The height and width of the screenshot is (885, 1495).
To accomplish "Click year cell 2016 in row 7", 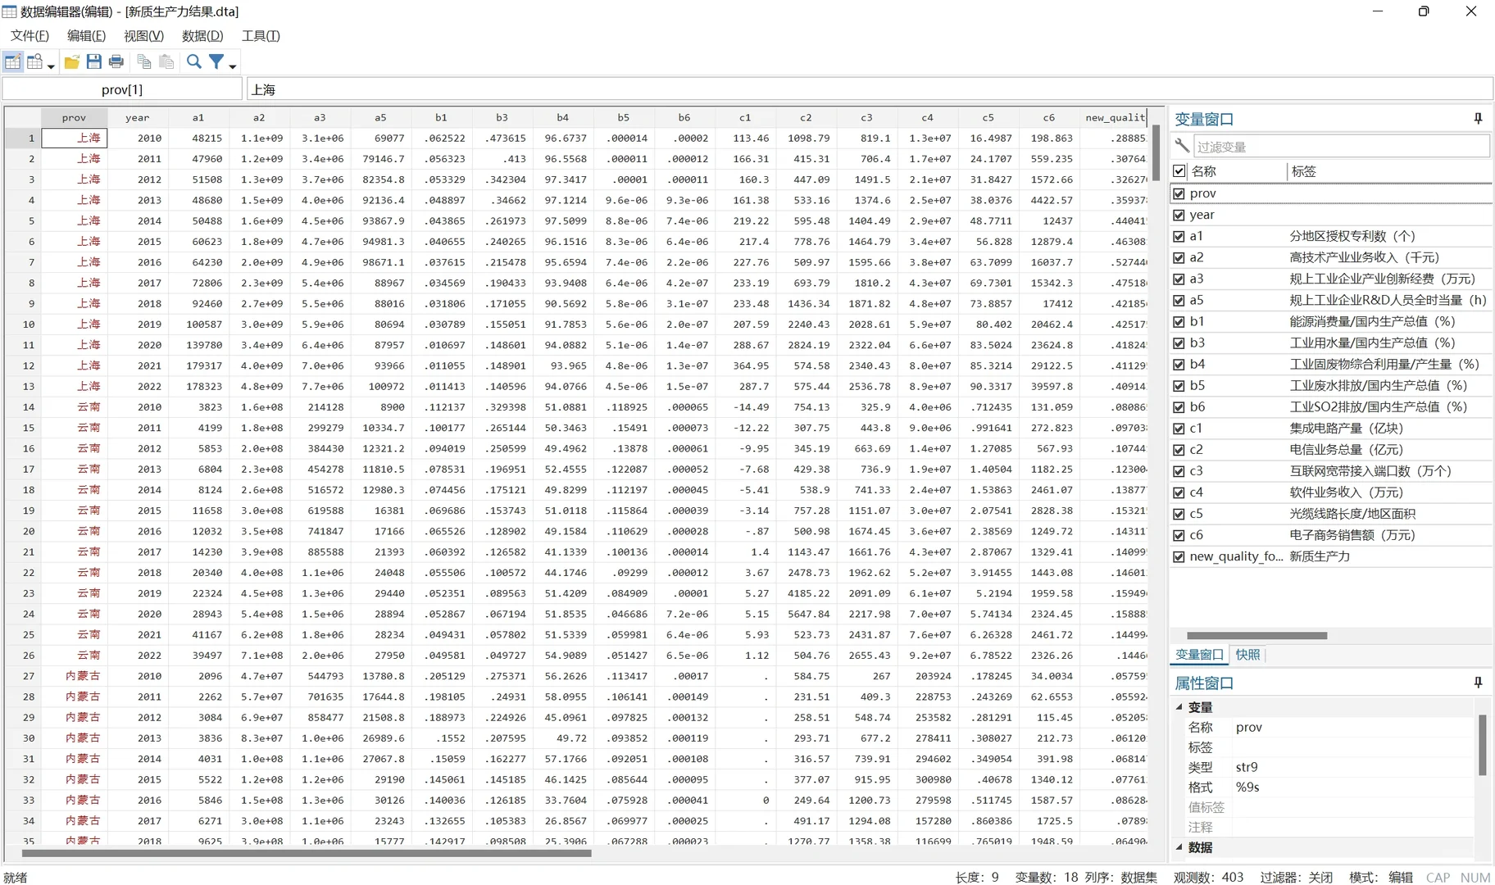I will (x=138, y=262).
